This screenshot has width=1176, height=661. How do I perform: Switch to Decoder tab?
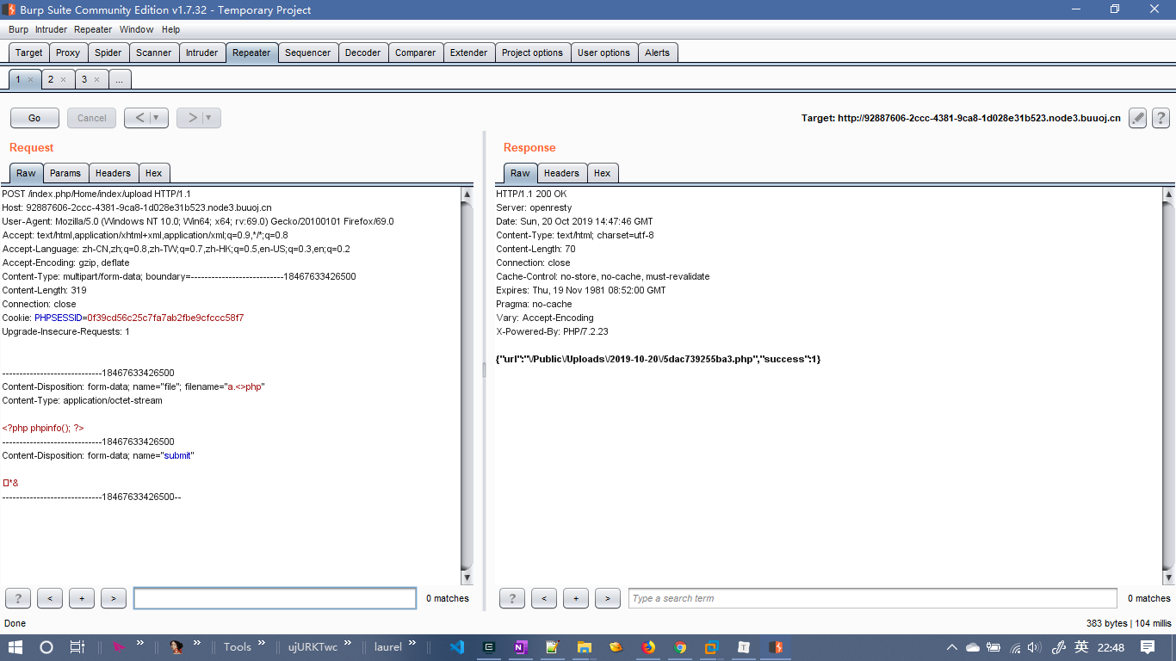pos(363,53)
